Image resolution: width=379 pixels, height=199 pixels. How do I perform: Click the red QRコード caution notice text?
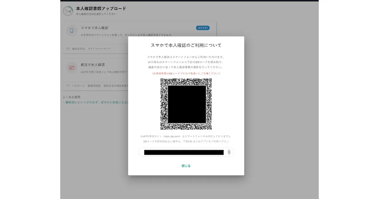(x=186, y=73)
